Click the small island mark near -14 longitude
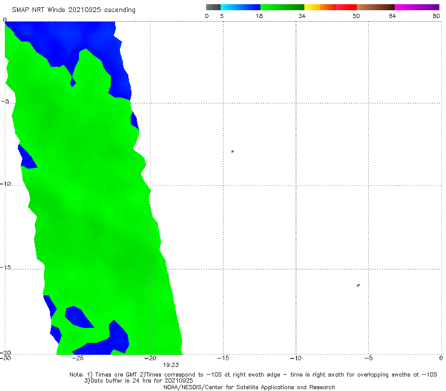Screen dimensions: 446x391 (x=233, y=152)
